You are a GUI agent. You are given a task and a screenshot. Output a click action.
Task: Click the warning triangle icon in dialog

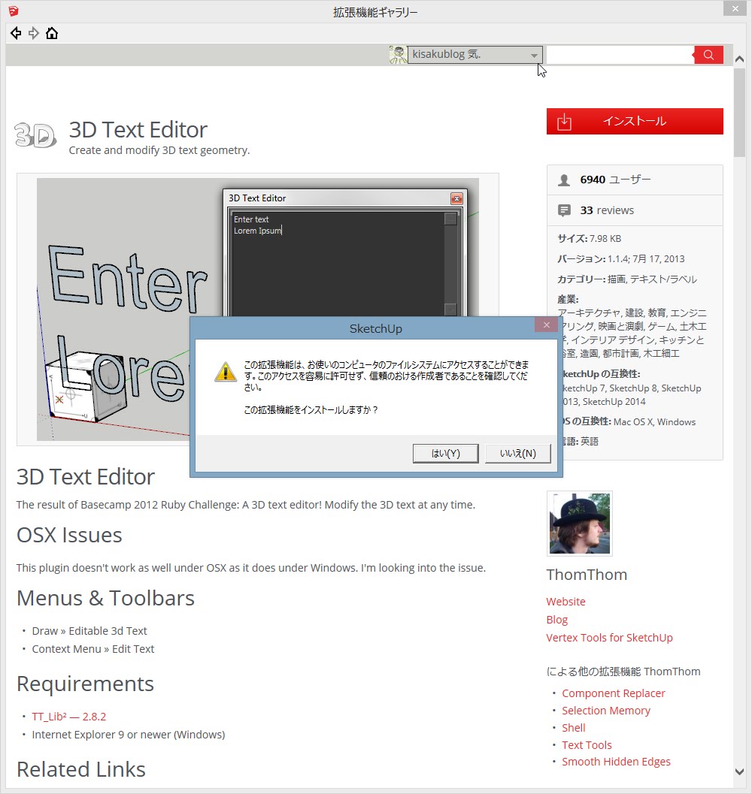point(225,372)
